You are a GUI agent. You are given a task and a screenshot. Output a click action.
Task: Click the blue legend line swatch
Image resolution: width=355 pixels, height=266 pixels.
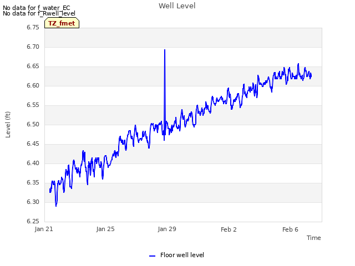pos(152,256)
